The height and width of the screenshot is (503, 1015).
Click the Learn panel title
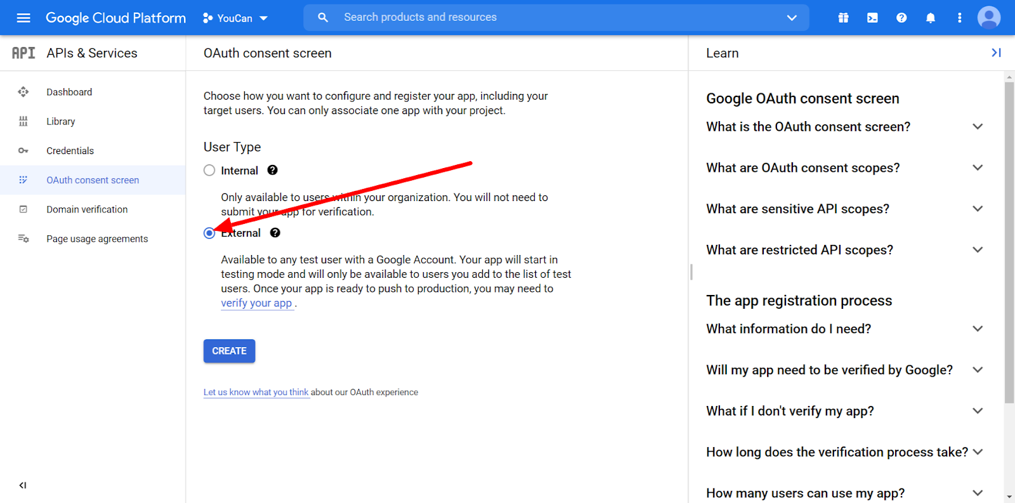point(723,53)
